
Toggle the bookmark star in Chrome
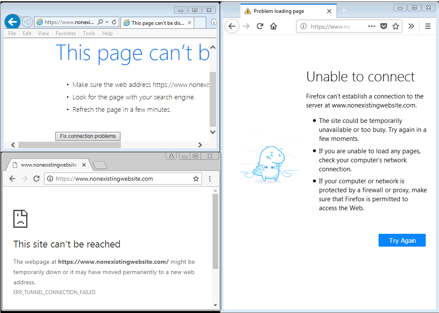[196, 179]
